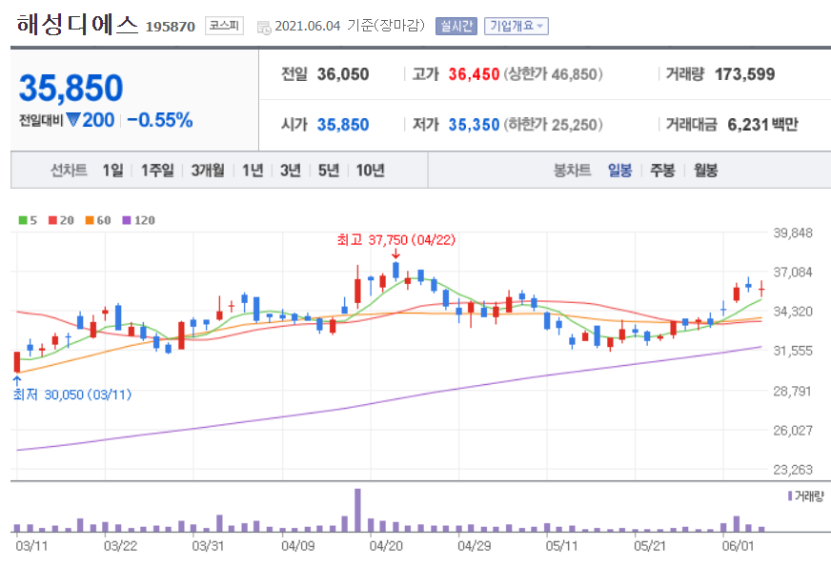This screenshot has width=831, height=567.
Task: Click the 코스피 market badge
Action: coord(224,26)
